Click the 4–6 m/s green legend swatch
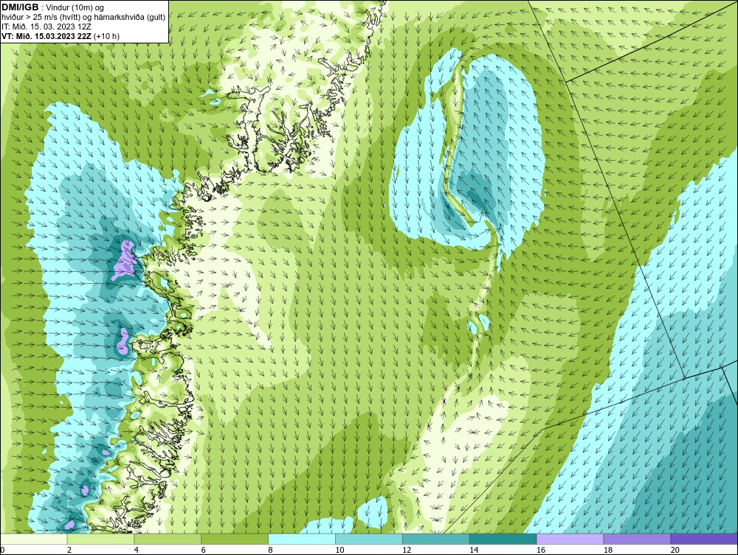This screenshot has height=555, width=738. (168, 539)
